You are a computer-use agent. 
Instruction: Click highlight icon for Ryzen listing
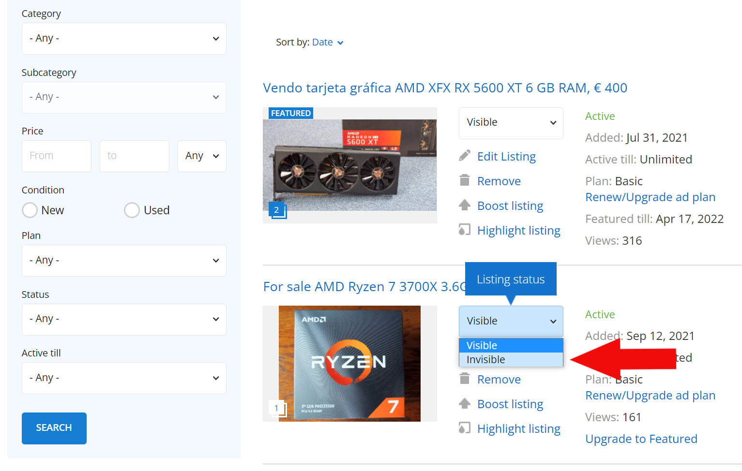pyautogui.click(x=465, y=428)
